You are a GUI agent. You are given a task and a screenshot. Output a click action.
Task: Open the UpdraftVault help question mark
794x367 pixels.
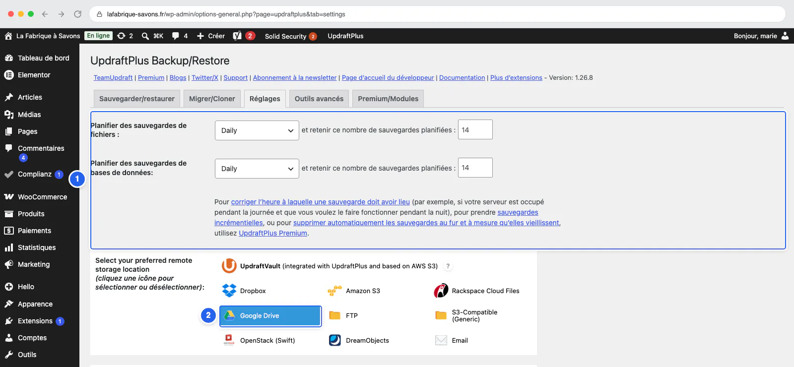pos(448,266)
